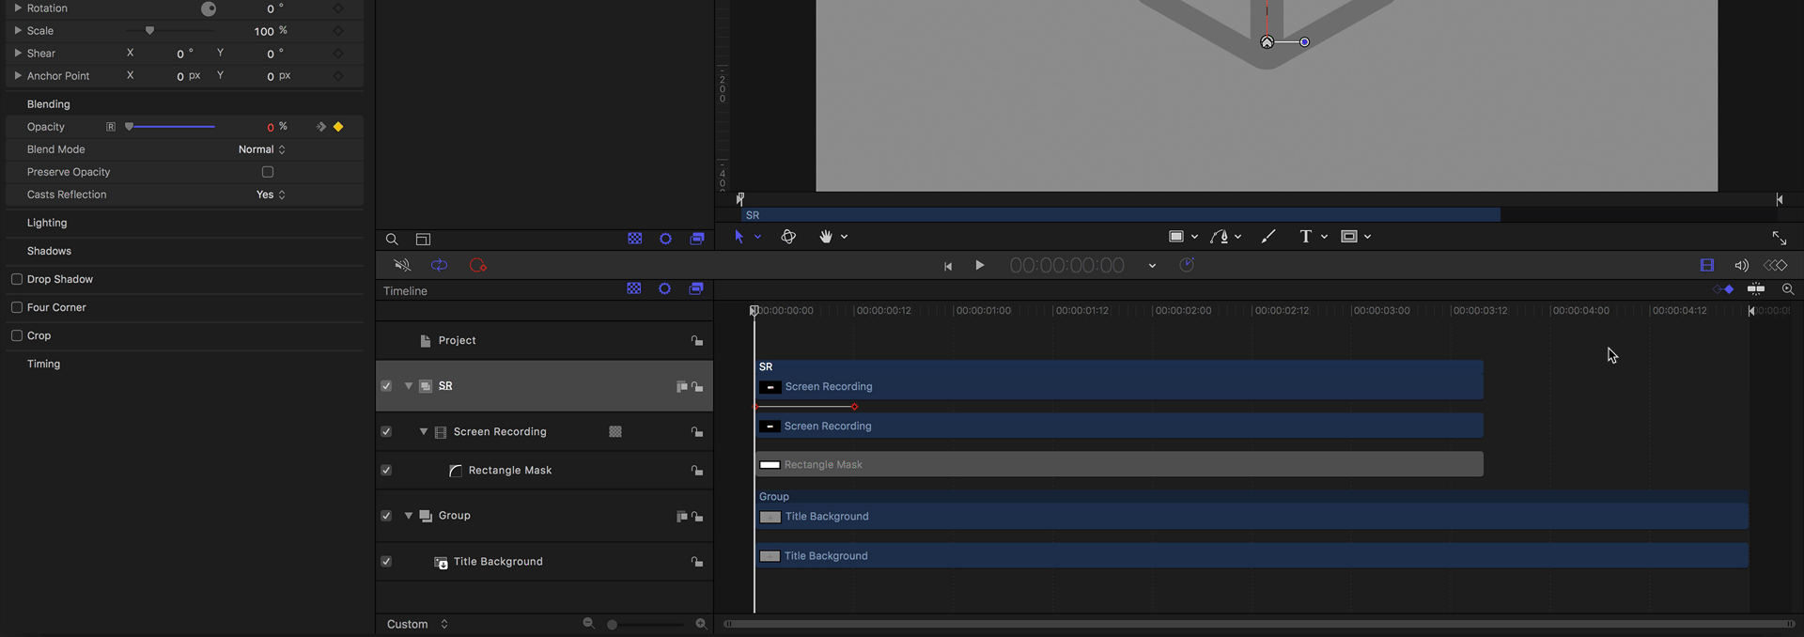The image size is (1804, 637).
Task: Click the zoom-in magnifier below layers list
Action: (701, 624)
